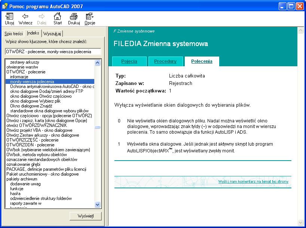
Task: Select 'oznaczanie niestandardowych obiektów' entry
Action: point(42,159)
